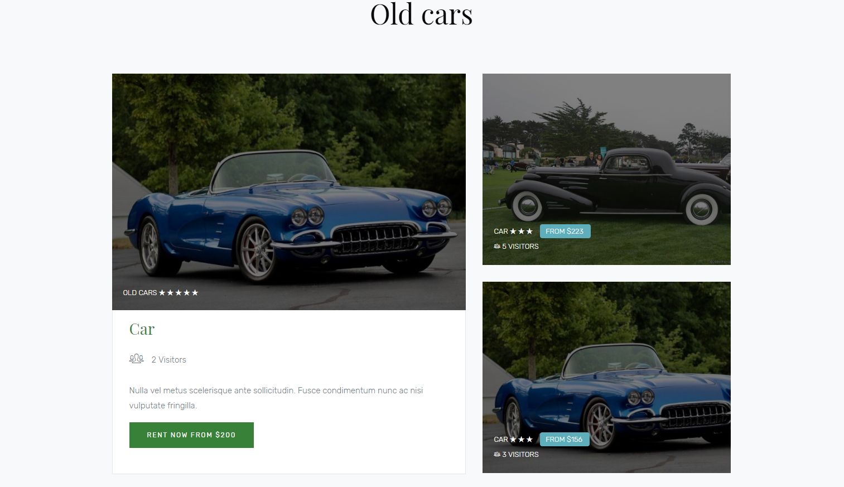Click the three-star rating above 3 VISITORS
This screenshot has height=487, width=844.
(x=522, y=439)
